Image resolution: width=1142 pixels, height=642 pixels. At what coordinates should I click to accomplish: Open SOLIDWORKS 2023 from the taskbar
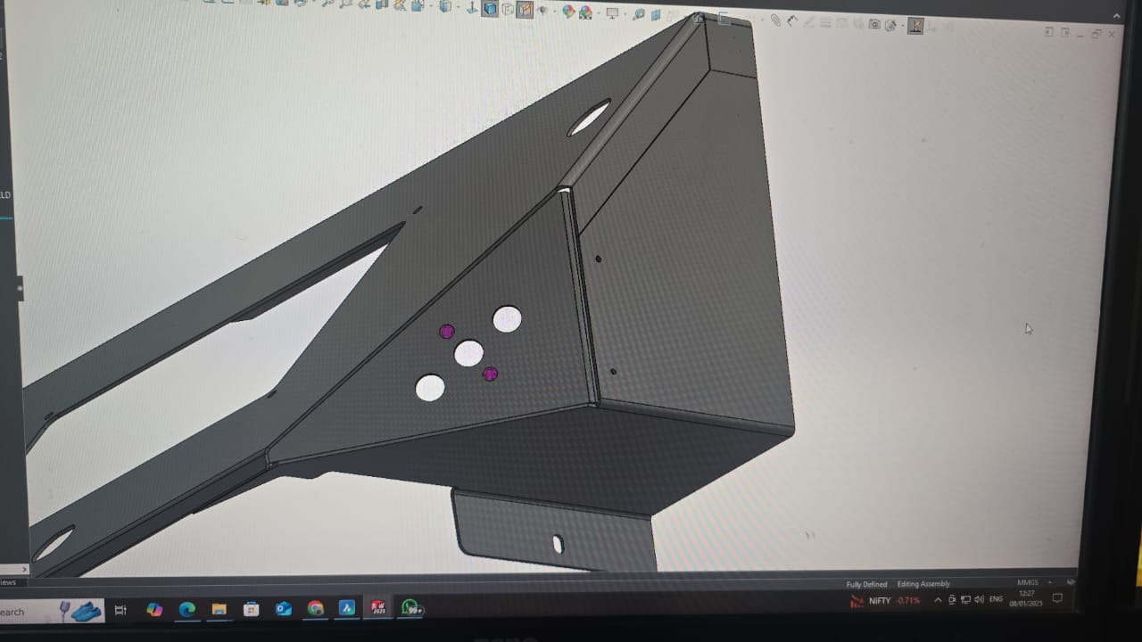[x=378, y=609]
